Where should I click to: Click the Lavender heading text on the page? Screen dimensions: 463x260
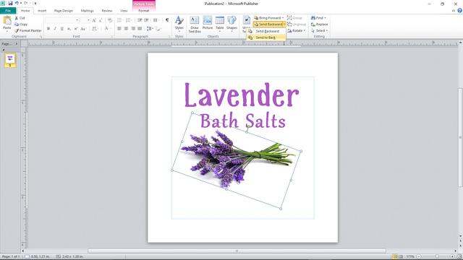(x=242, y=95)
